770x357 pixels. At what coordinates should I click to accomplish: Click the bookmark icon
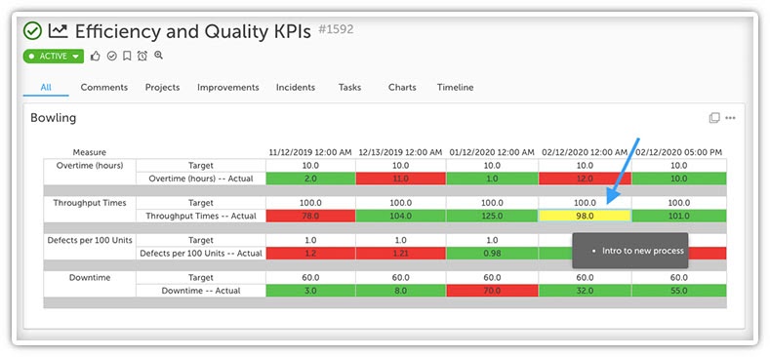pyautogui.click(x=127, y=56)
